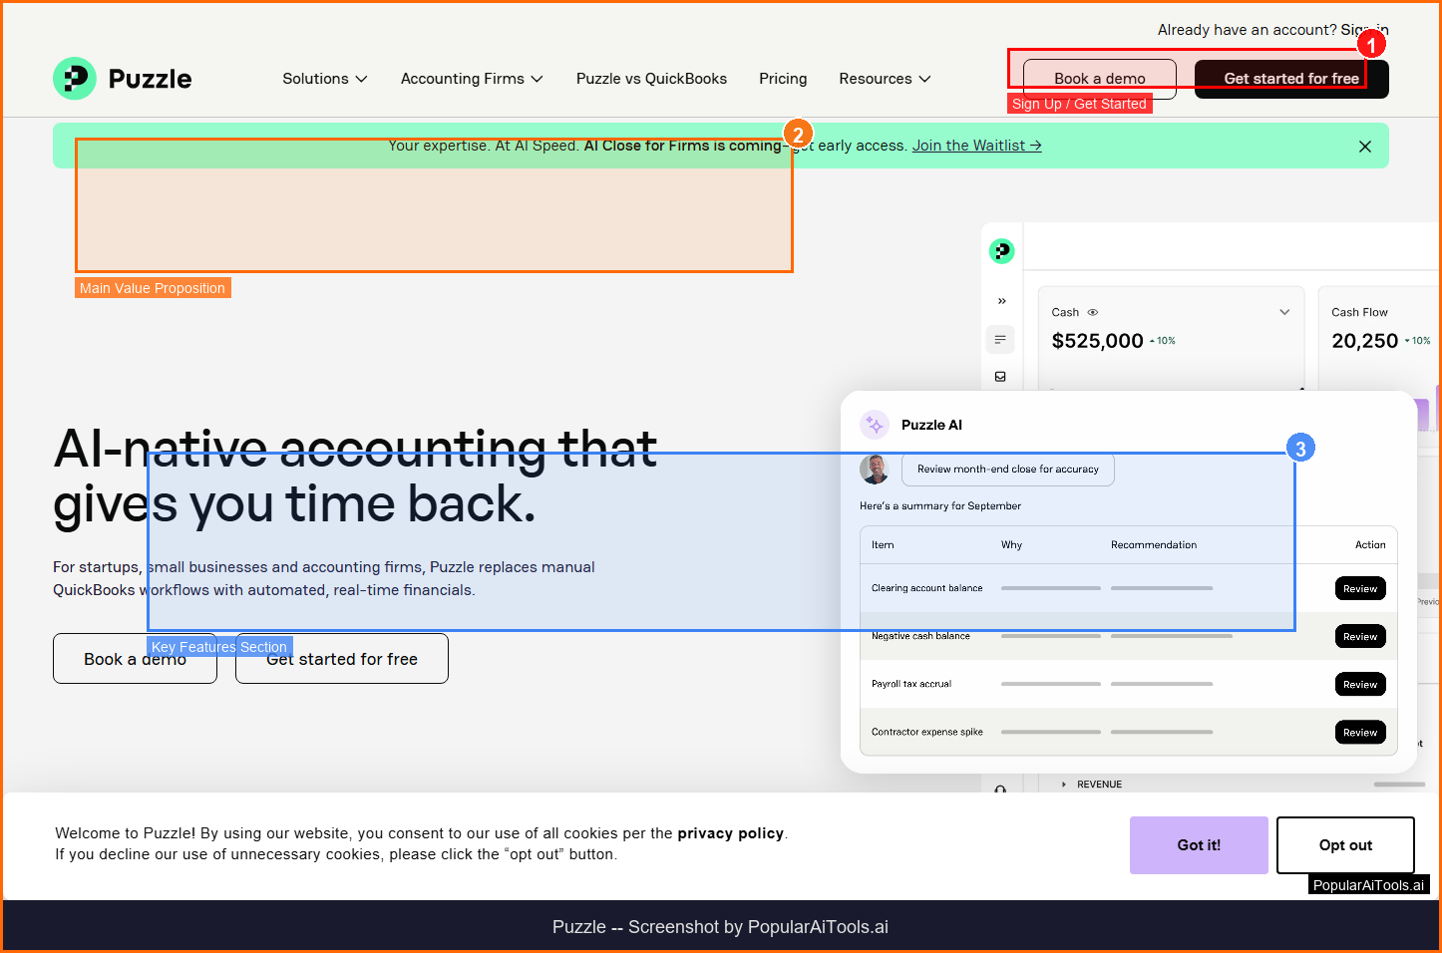The image size is (1442, 953).
Task: Go to Puzzle vs QuickBooks page
Action: (x=651, y=79)
